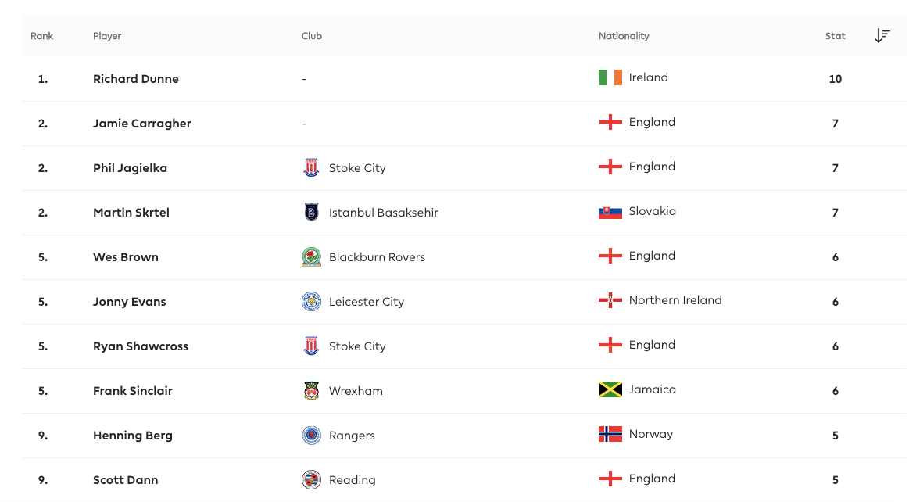Click the Ireland flag for Richard Dunne

[x=610, y=77]
